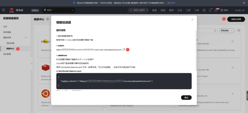The width and height of the screenshot is (248, 113).
Task: Open the 资源 menu
Action: [163, 10]
